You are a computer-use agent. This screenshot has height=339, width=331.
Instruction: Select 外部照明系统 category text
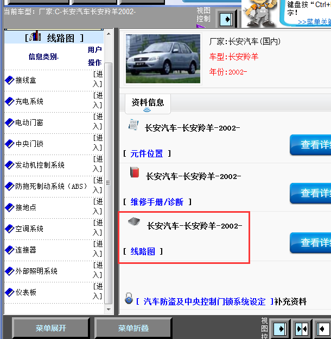point(36,271)
